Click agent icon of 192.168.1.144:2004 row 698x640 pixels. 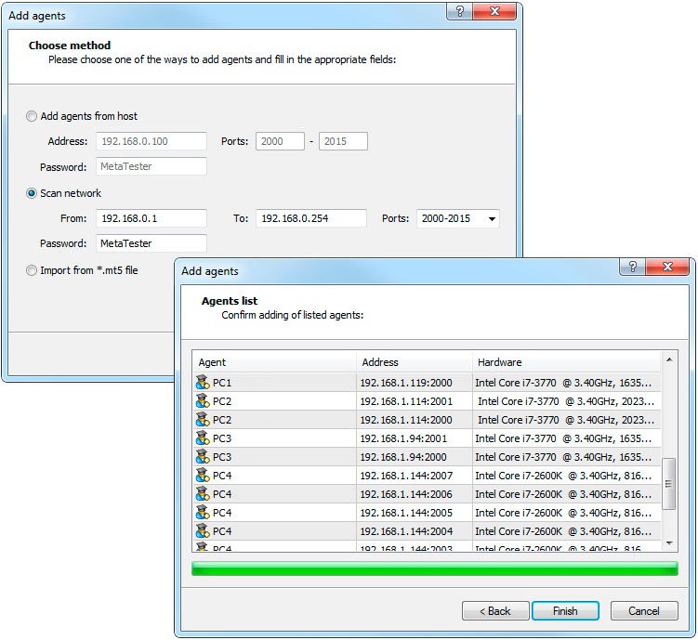coord(203,531)
